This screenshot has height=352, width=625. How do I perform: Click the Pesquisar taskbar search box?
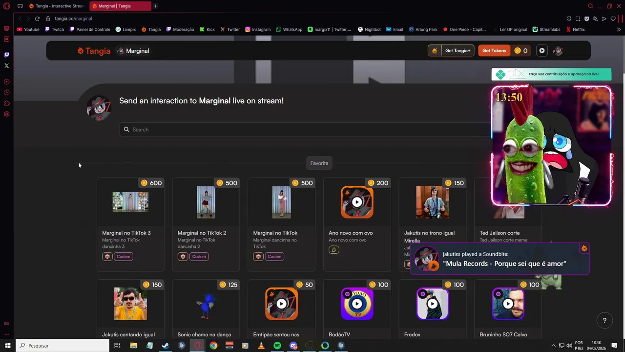coord(62,346)
